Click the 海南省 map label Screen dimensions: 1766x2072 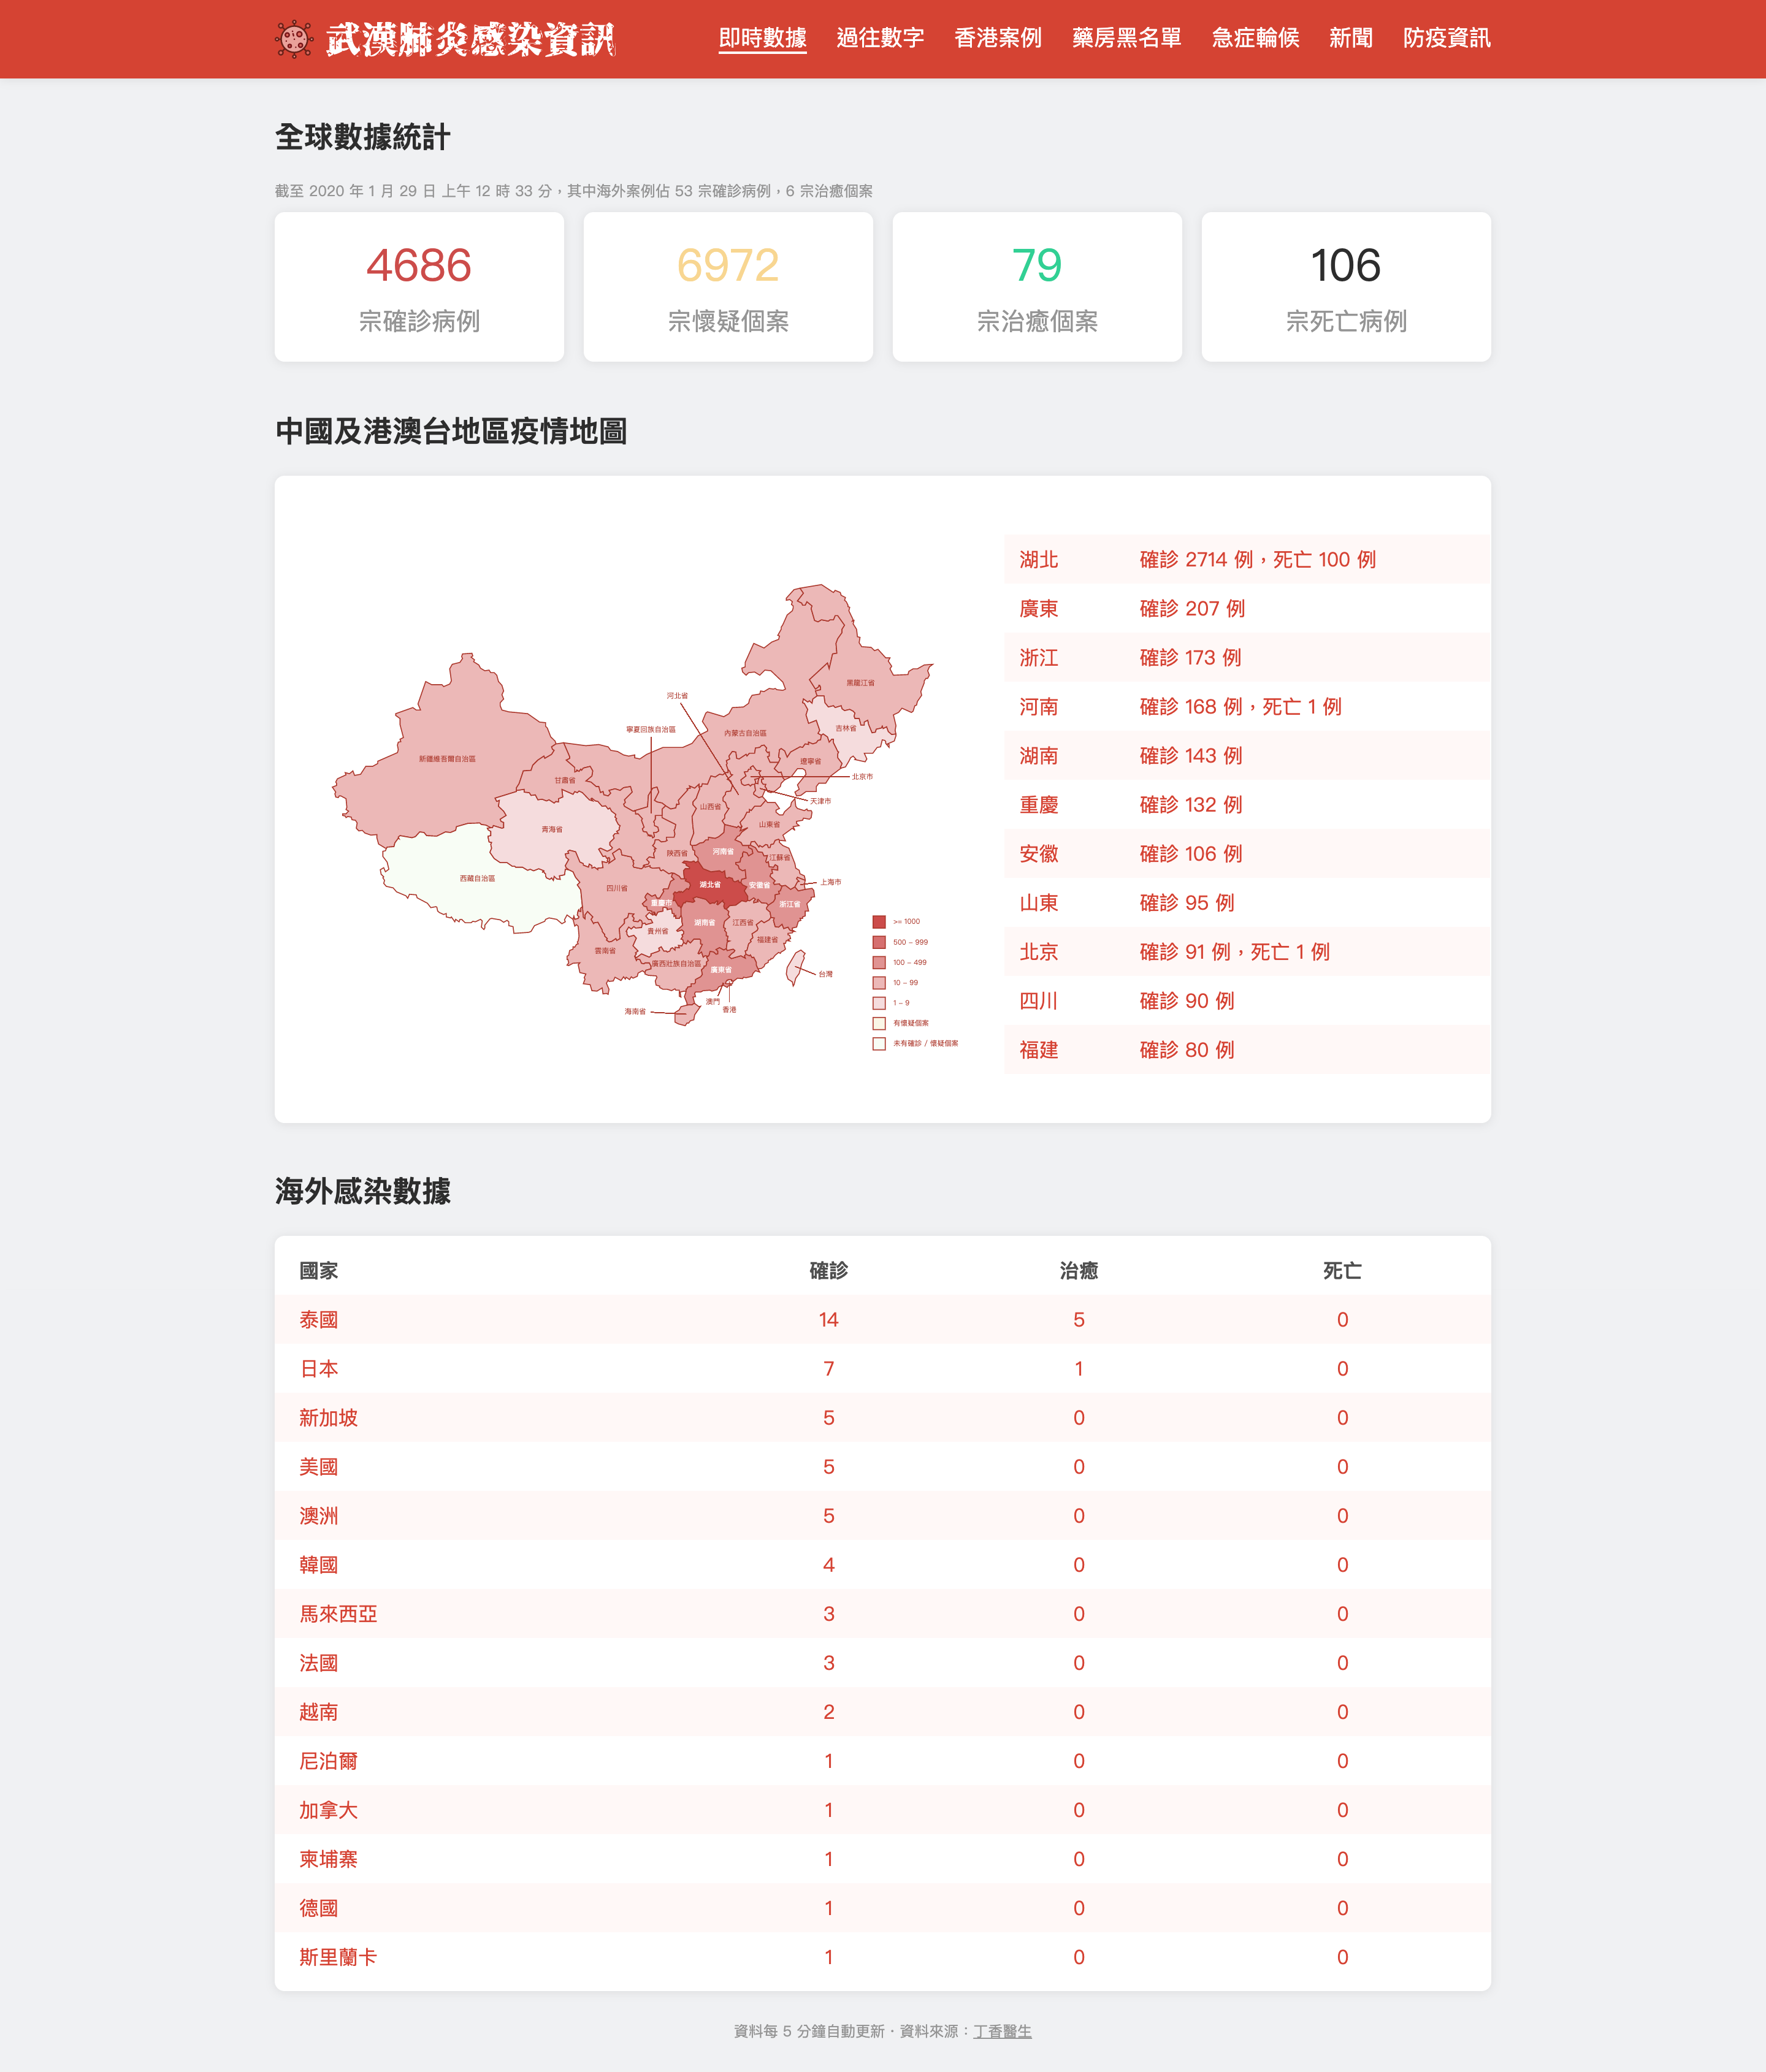tap(635, 1012)
